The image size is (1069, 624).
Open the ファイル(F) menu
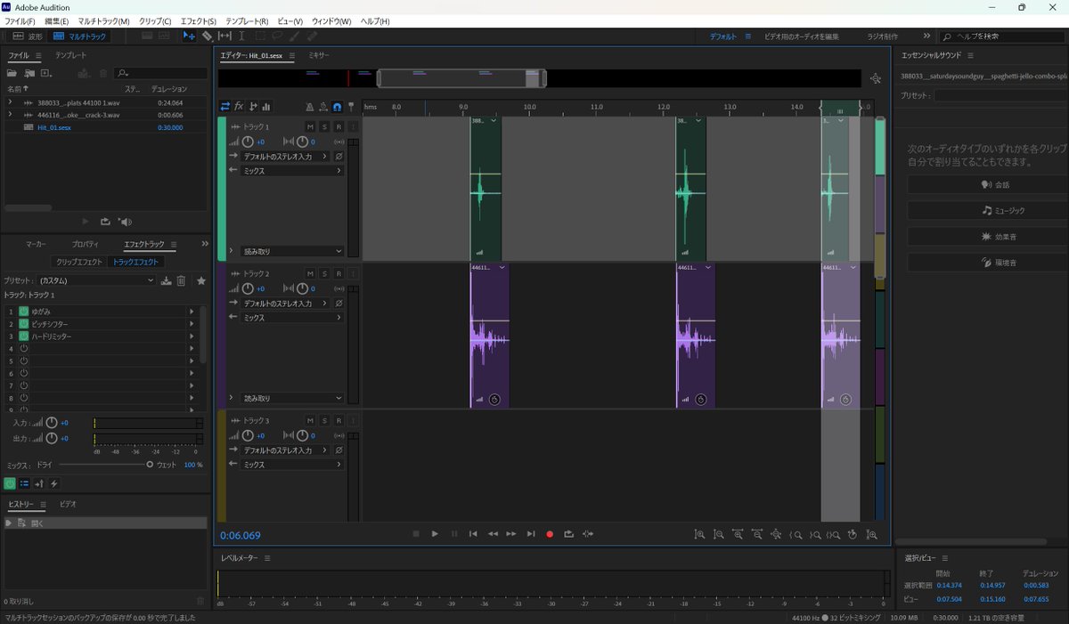click(x=20, y=20)
